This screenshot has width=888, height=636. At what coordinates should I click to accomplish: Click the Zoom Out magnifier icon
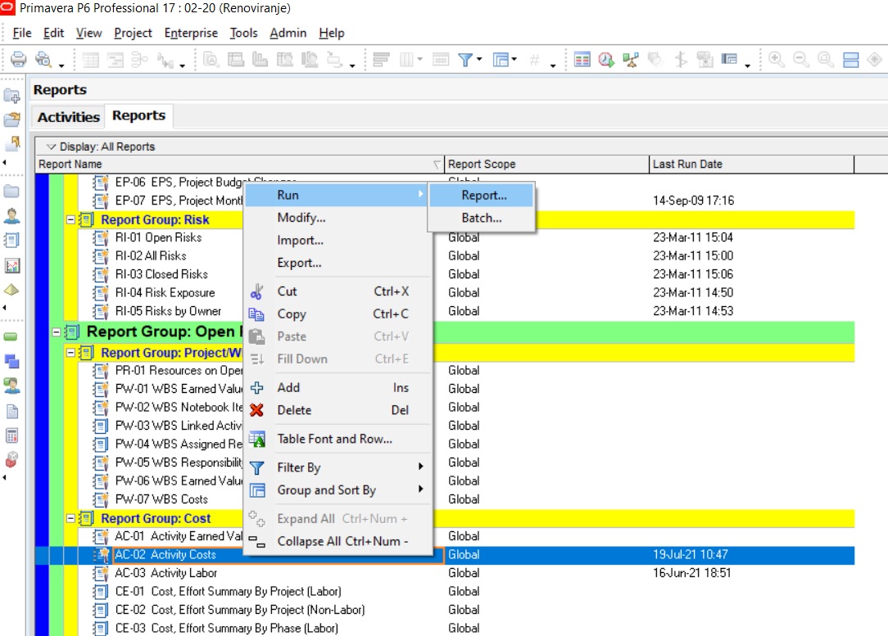[x=801, y=60]
